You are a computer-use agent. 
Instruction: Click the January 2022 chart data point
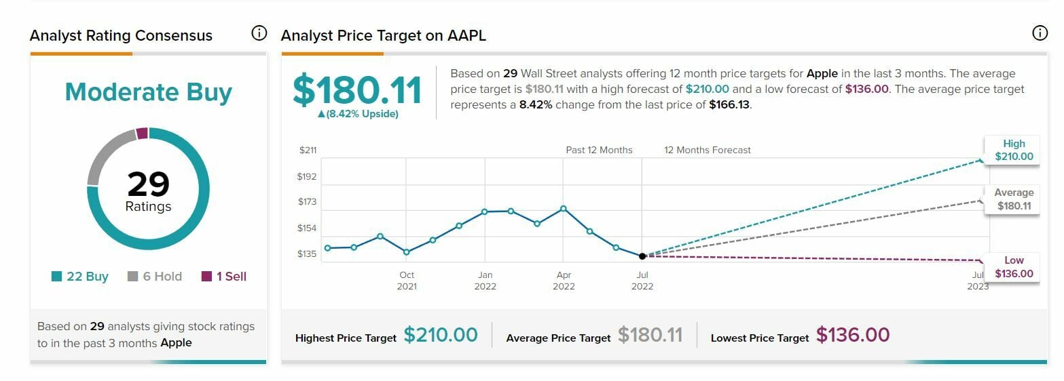(485, 212)
